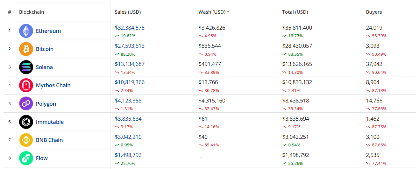Click the orange Bitcoin logo icon
The width and height of the screenshot is (419, 169).
pos(26,49)
